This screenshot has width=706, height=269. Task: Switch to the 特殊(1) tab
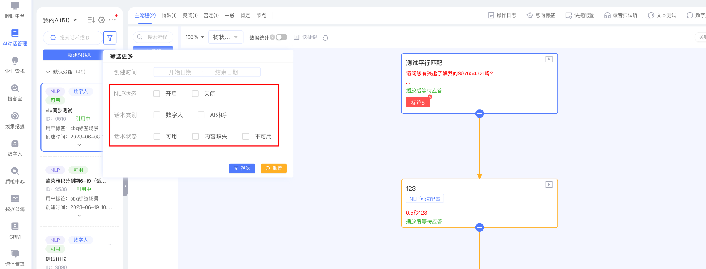(x=169, y=16)
